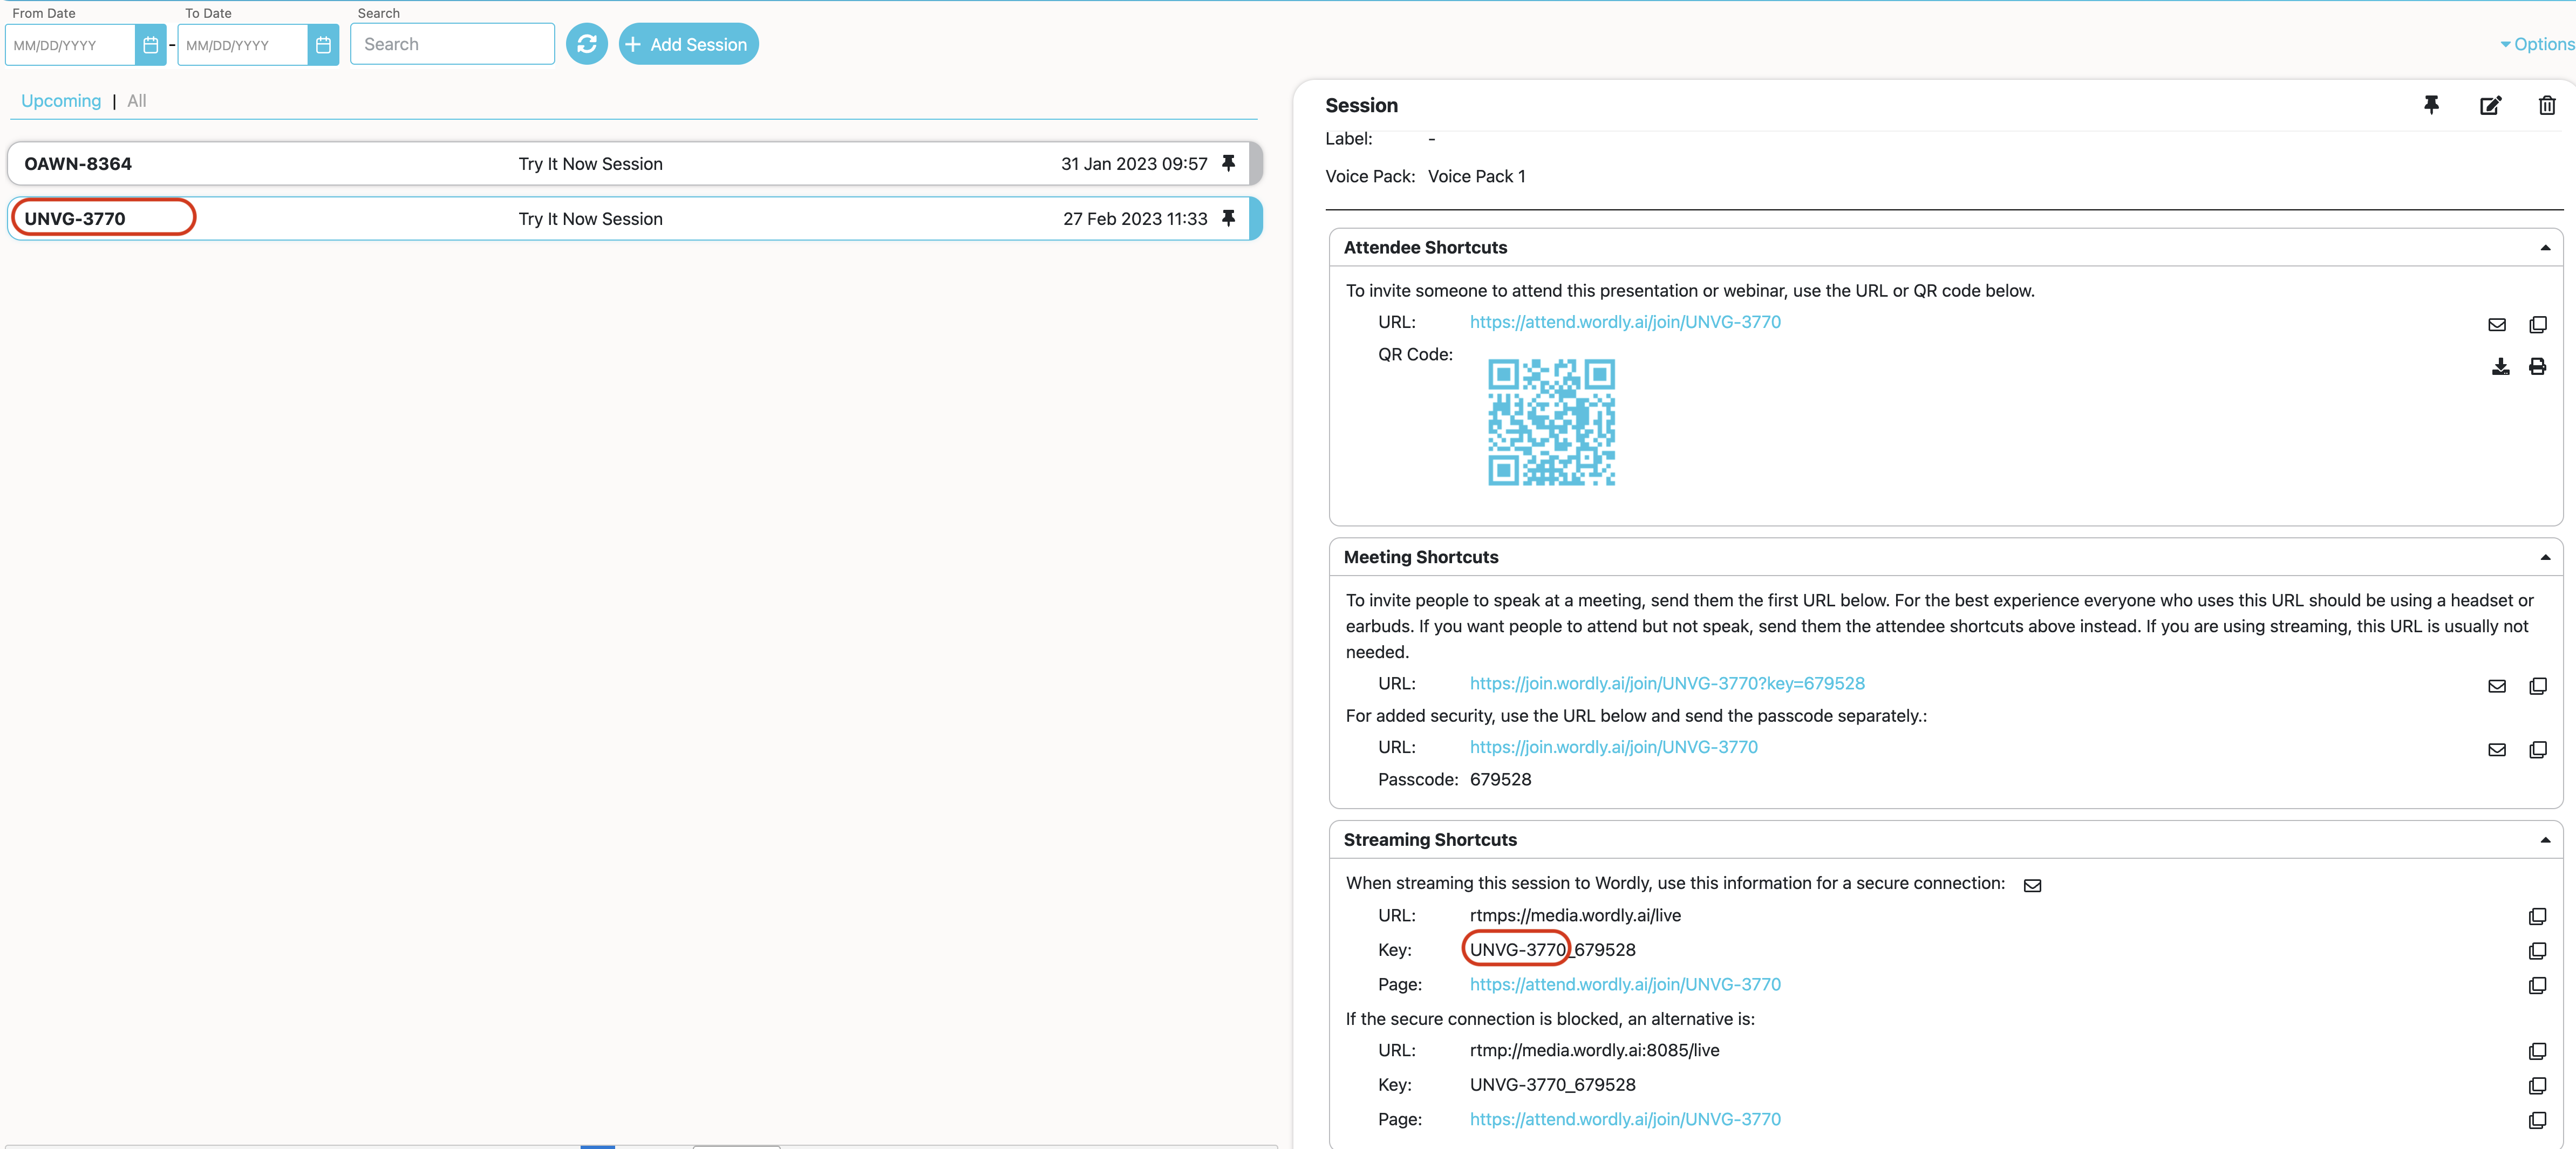Click the passcode value 679528
The width and height of the screenshot is (2576, 1149).
(1500, 780)
